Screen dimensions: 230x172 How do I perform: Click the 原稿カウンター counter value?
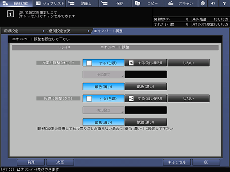coord(187,20)
